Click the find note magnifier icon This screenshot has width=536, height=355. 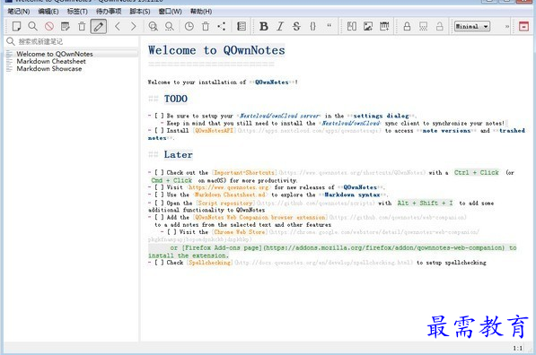[x=33, y=26]
